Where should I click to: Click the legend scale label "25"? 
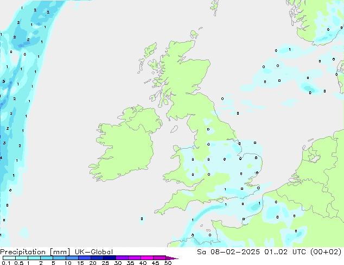pyautogui.click(x=105, y=263)
